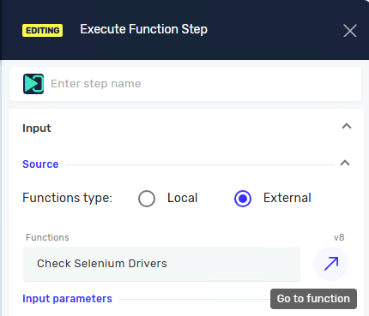Click the Source section label

click(x=40, y=164)
